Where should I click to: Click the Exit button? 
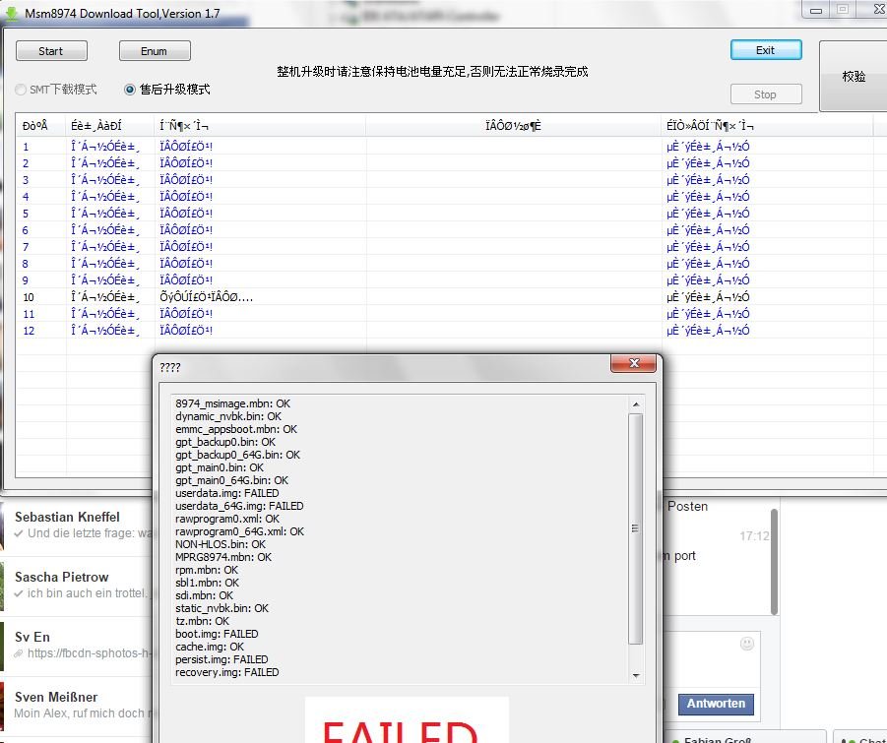[766, 50]
